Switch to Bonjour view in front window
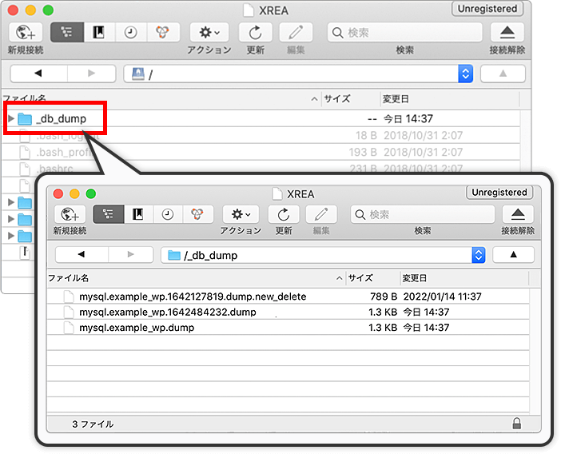561x454 pixels. coord(197,214)
